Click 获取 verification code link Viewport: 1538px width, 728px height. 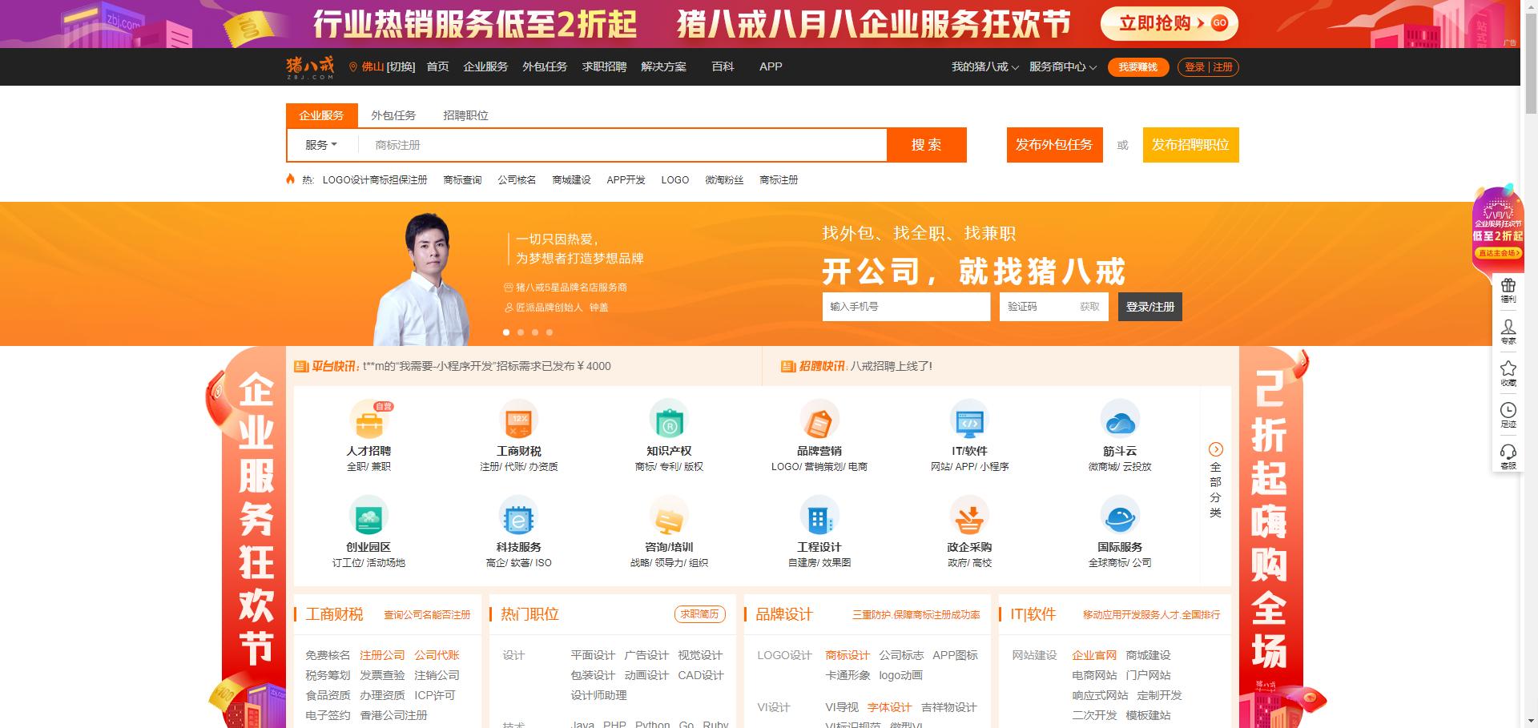(x=1089, y=307)
